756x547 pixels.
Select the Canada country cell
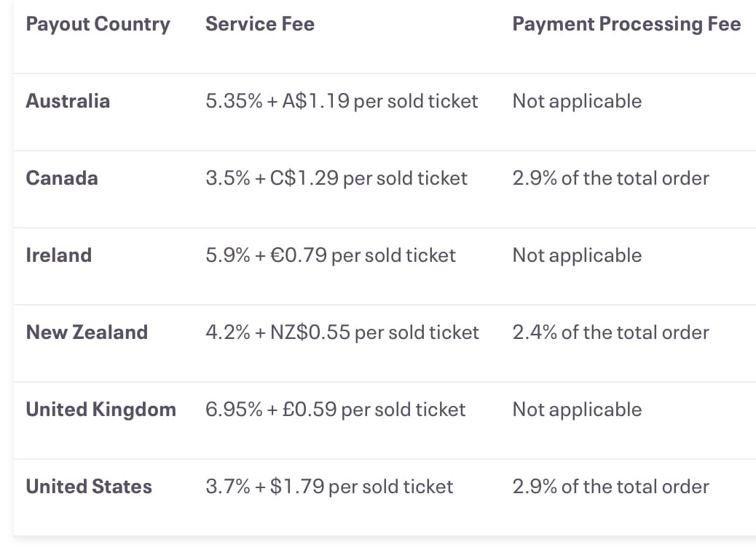[62, 178]
